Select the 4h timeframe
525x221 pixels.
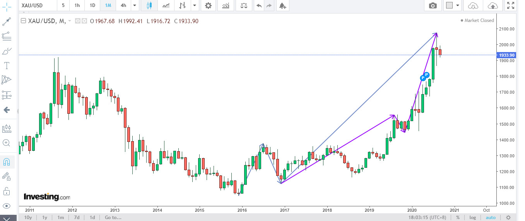(x=123, y=5)
